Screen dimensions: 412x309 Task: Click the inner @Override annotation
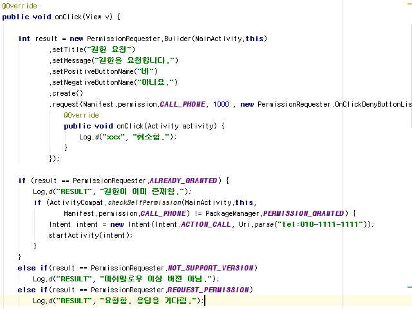click(81, 115)
